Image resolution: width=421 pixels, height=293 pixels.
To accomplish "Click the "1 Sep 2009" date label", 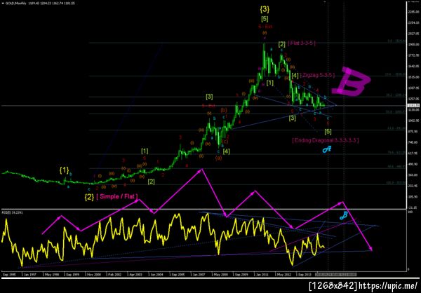I will [241, 275].
